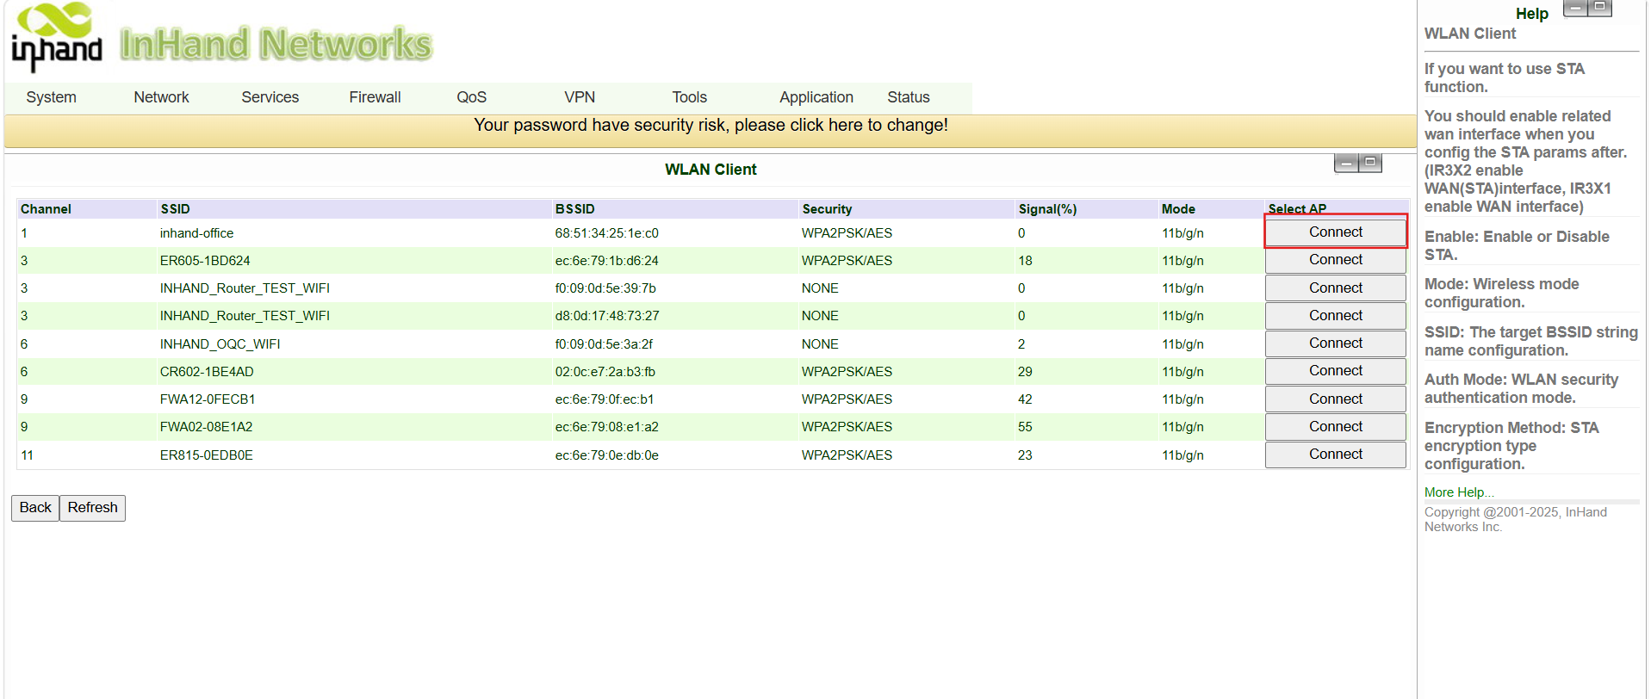Connect to INHAND_OQC_WIFI access point
The height and width of the screenshot is (699, 1651).
point(1335,343)
